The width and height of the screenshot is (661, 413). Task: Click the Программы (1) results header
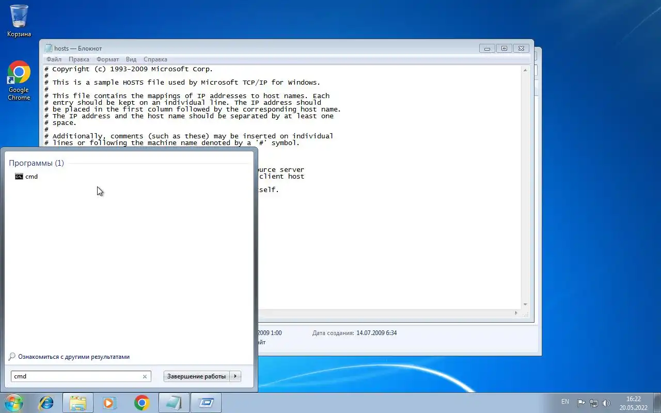(36, 163)
